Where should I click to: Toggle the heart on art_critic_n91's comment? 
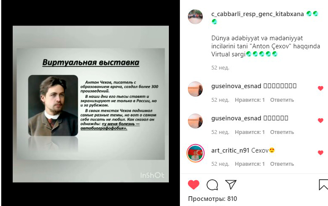click(x=320, y=153)
